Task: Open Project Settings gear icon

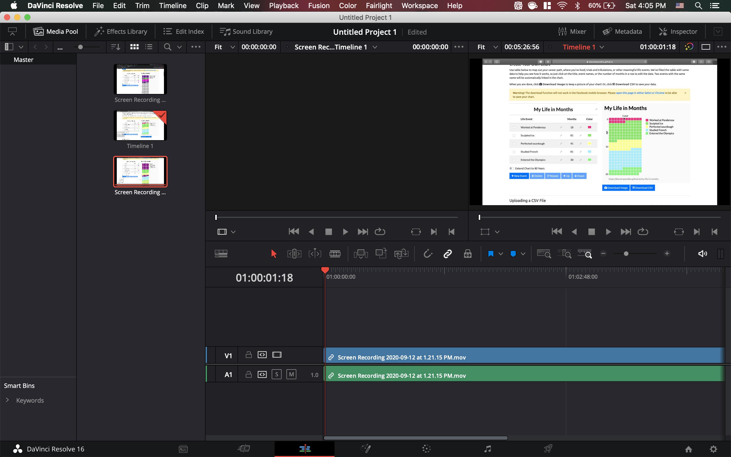Action: coord(713,449)
